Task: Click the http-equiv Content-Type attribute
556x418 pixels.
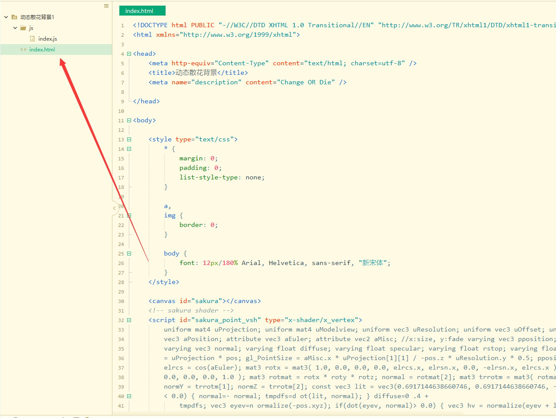Action: pos(220,63)
